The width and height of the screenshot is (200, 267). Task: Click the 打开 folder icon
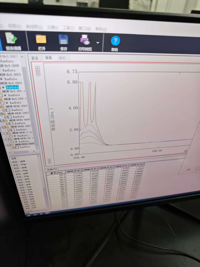[x=41, y=39]
